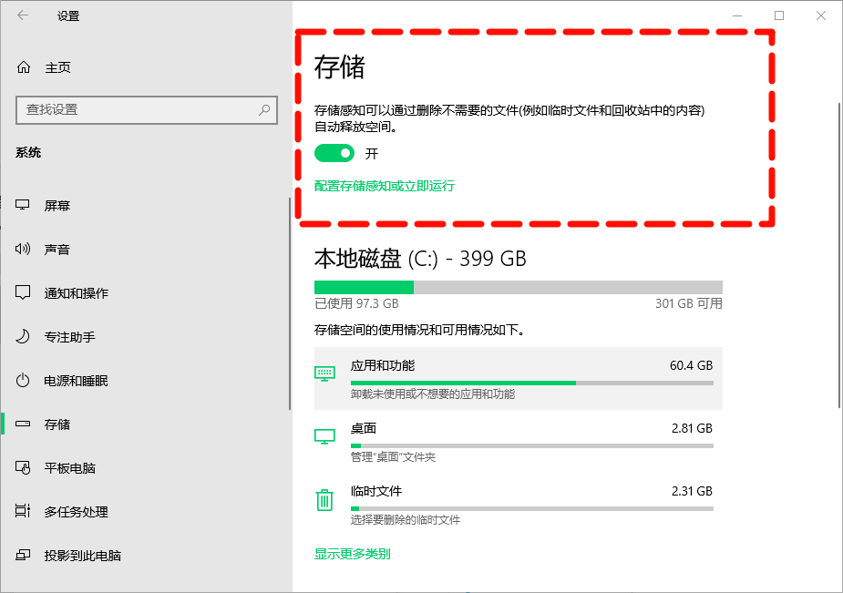Open 桌面 storage category
The height and width of the screenshot is (593, 843).
(519, 441)
